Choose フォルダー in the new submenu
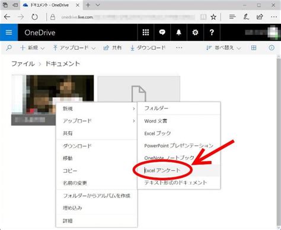 click(179, 108)
